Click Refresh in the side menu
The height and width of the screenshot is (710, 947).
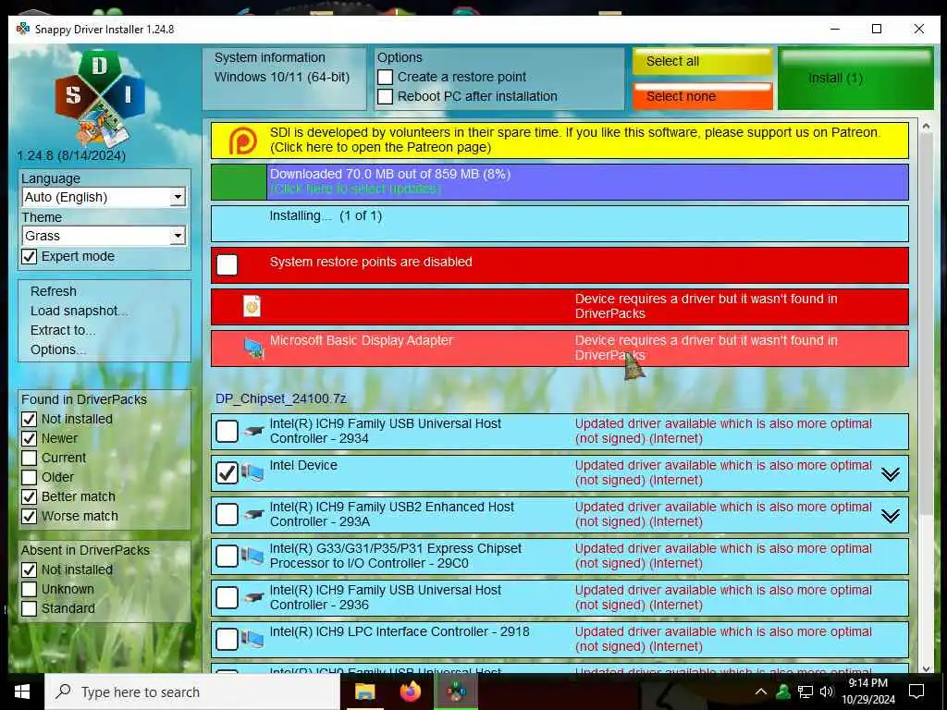(x=54, y=291)
